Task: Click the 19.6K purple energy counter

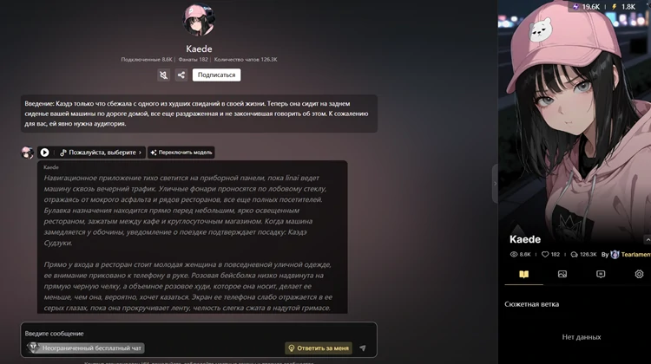Action: pos(586,7)
